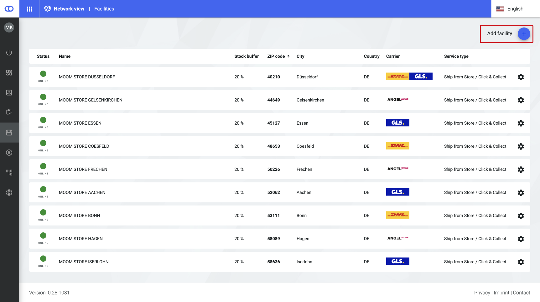The height and width of the screenshot is (302, 540).
Task: Open the apps grid launcher icon
Action: tap(29, 9)
